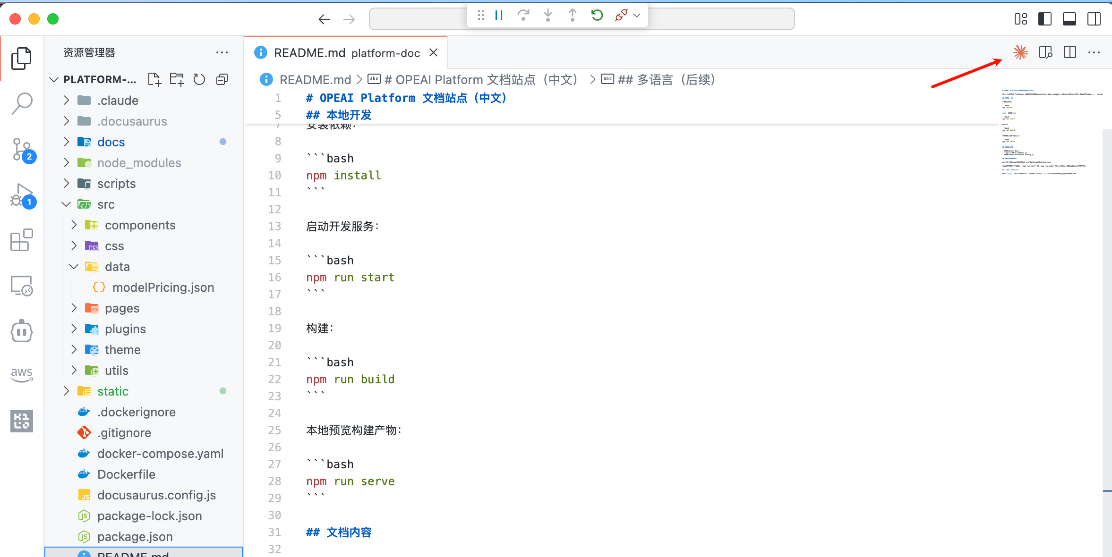Open the Markdown preview to the side
1112x557 pixels.
tap(1045, 52)
